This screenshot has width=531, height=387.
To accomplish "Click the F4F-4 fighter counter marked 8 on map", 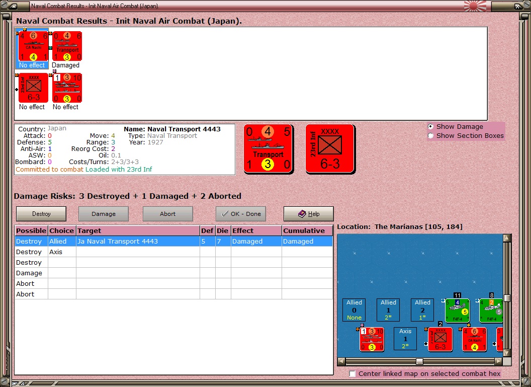I will pyautogui.click(x=491, y=311).
